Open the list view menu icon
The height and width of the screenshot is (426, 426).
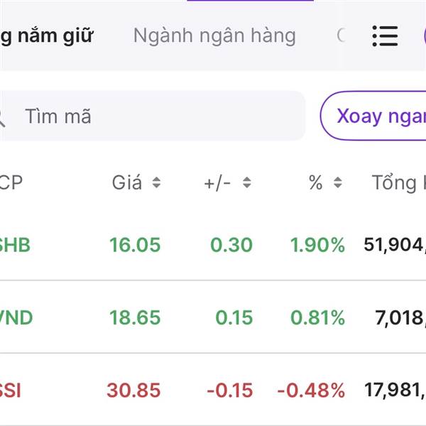click(x=385, y=35)
